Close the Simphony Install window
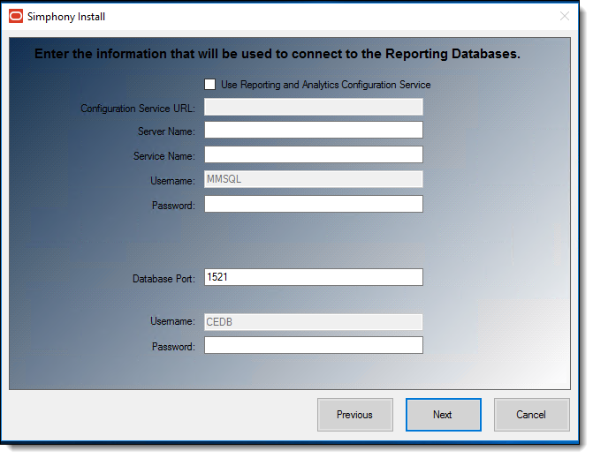The width and height of the screenshot is (593, 458). click(565, 16)
